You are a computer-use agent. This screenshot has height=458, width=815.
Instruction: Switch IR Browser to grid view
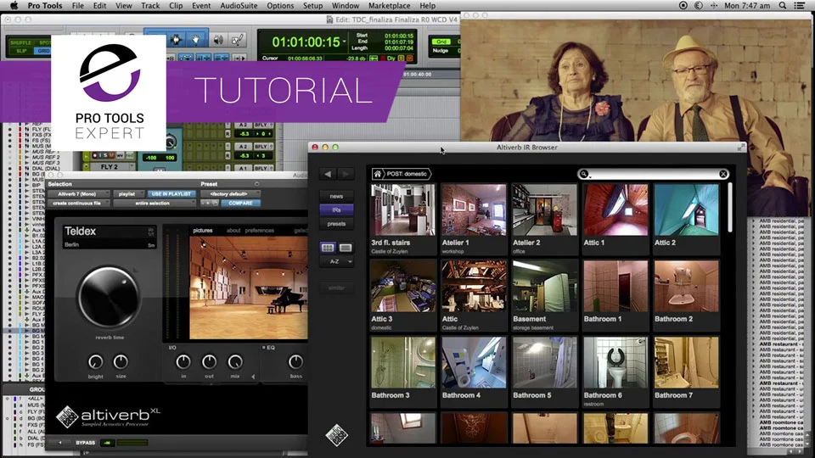328,248
